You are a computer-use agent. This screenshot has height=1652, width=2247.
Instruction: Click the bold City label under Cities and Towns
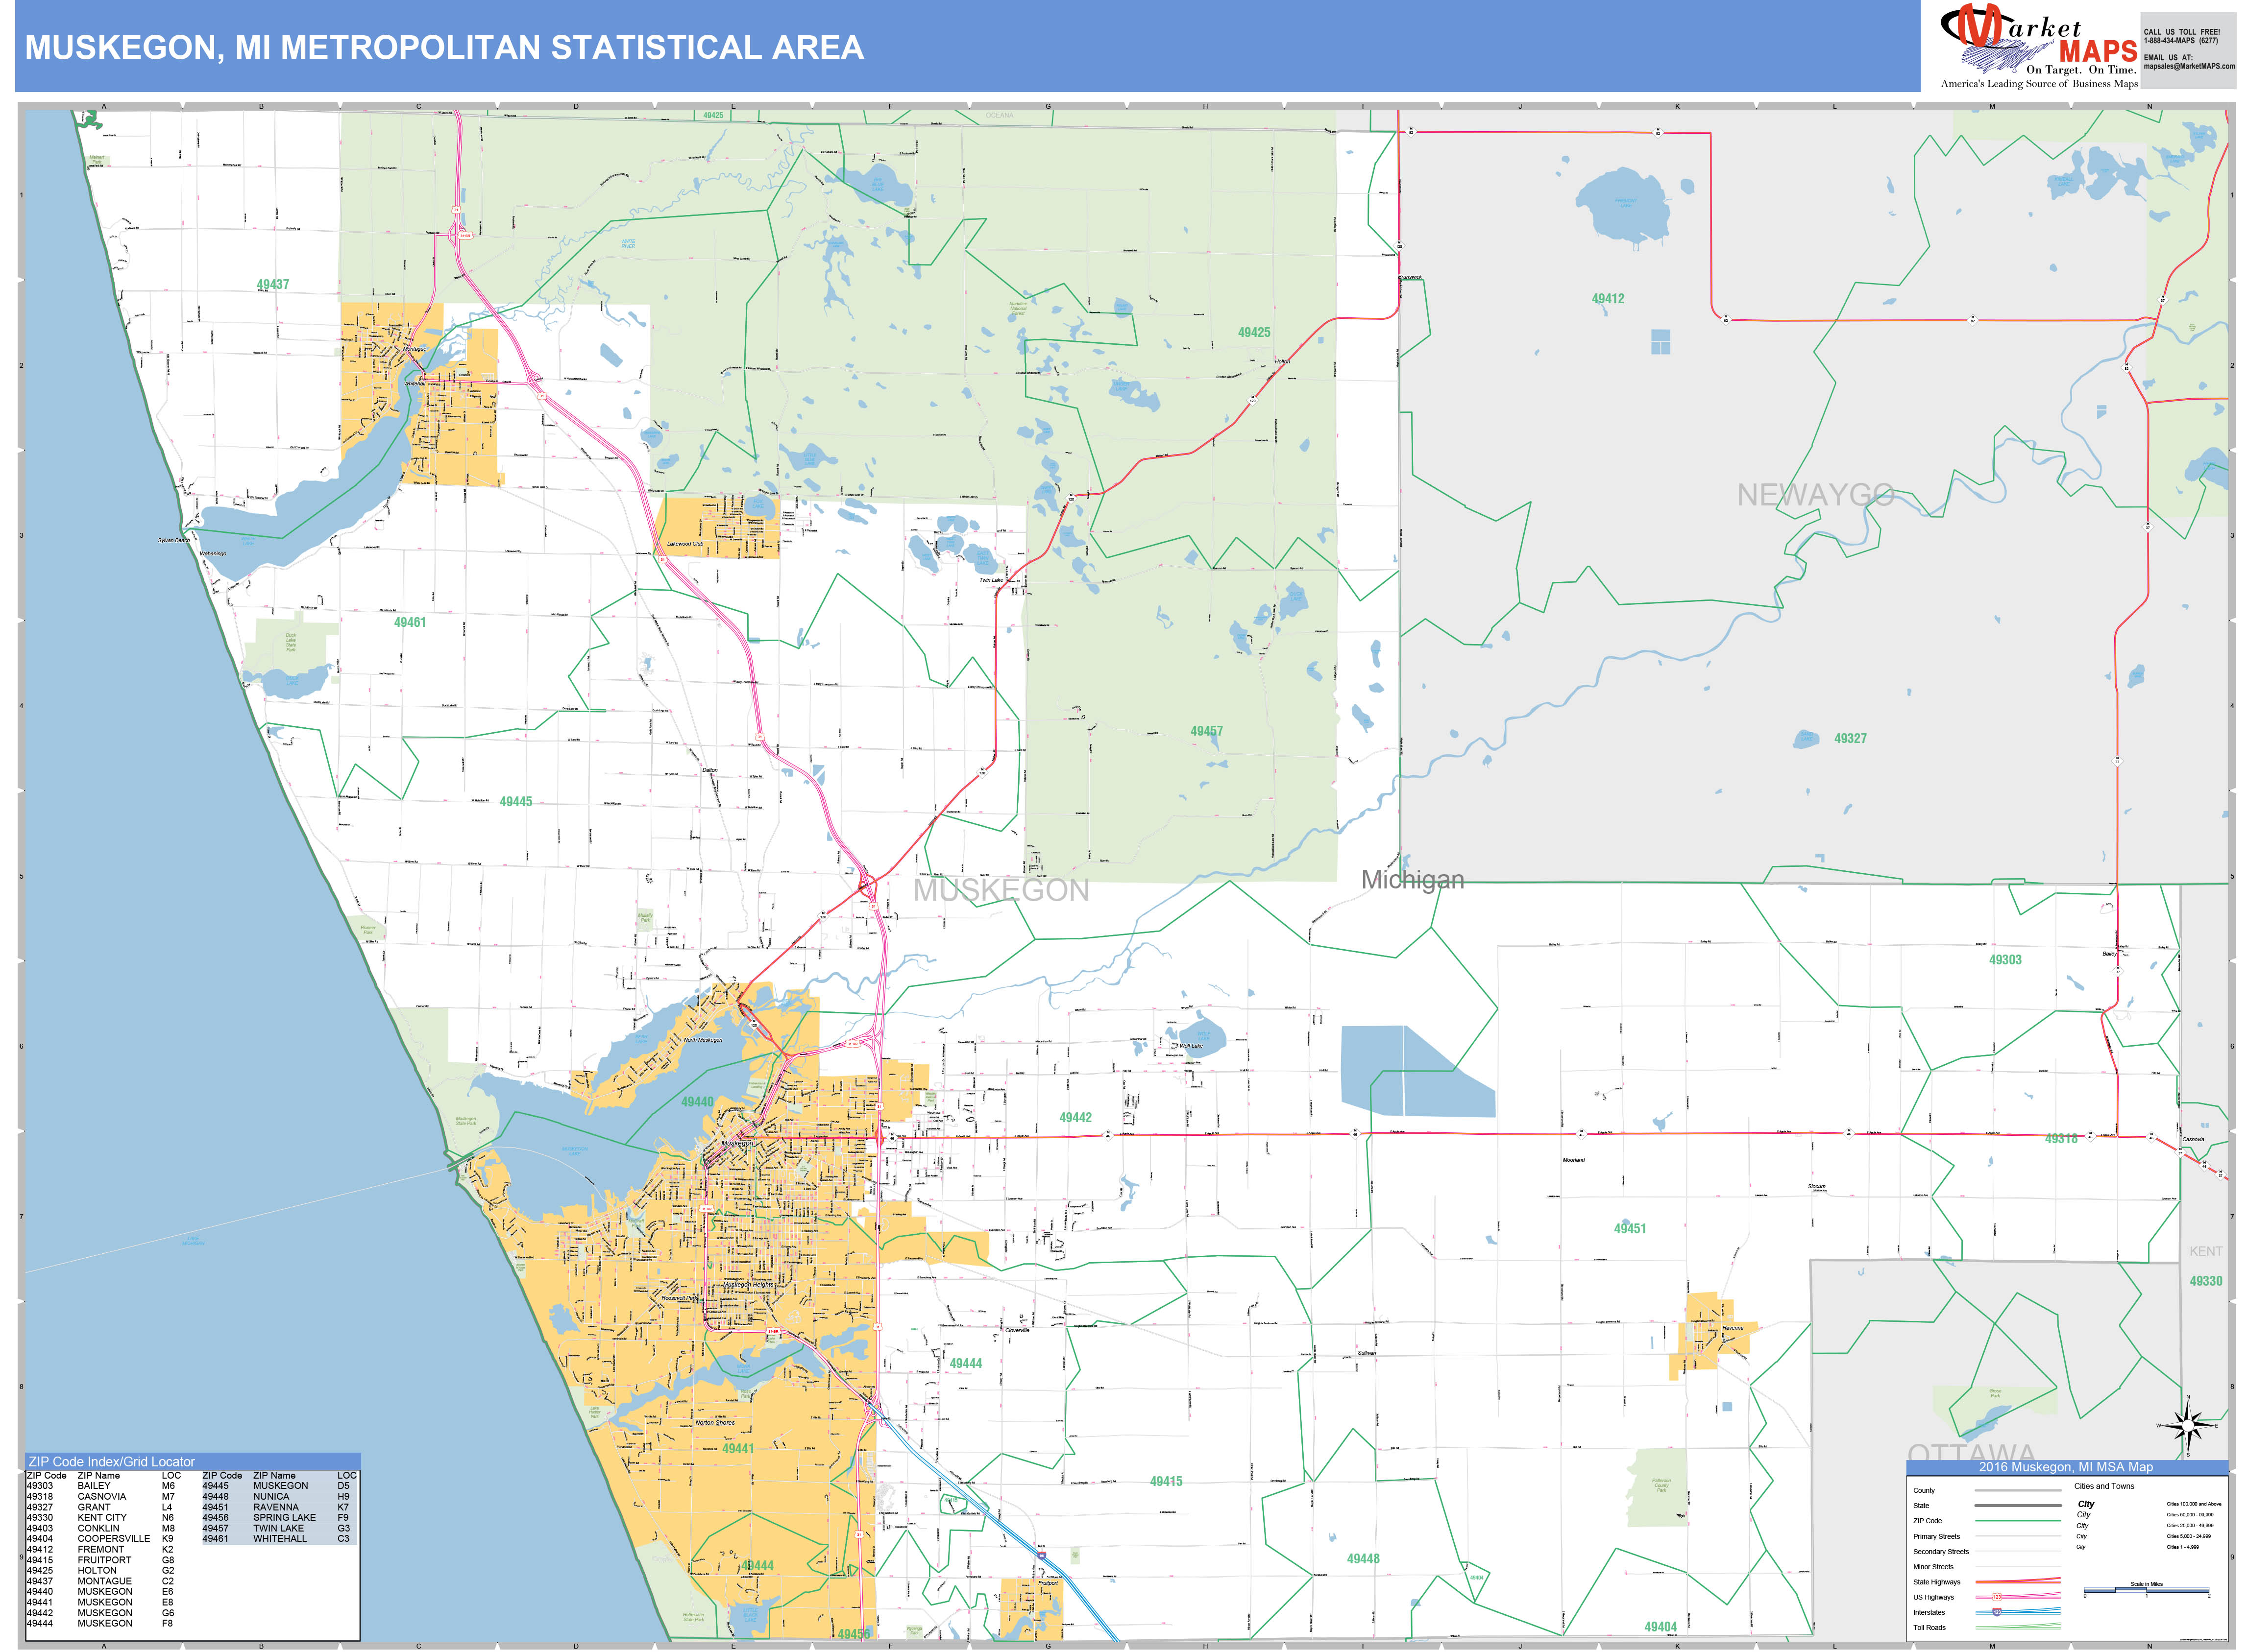click(x=2085, y=1504)
